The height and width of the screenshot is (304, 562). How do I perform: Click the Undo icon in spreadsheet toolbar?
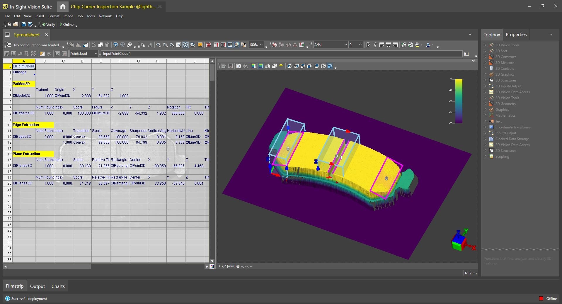coord(115,45)
